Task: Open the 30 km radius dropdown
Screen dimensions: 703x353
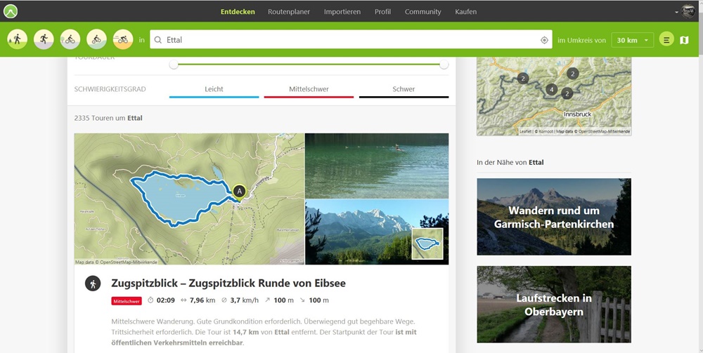Action: pos(632,40)
